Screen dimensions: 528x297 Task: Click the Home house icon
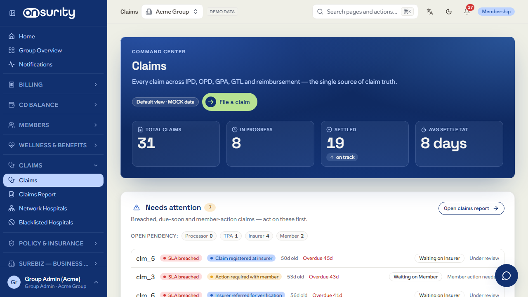pos(12,36)
